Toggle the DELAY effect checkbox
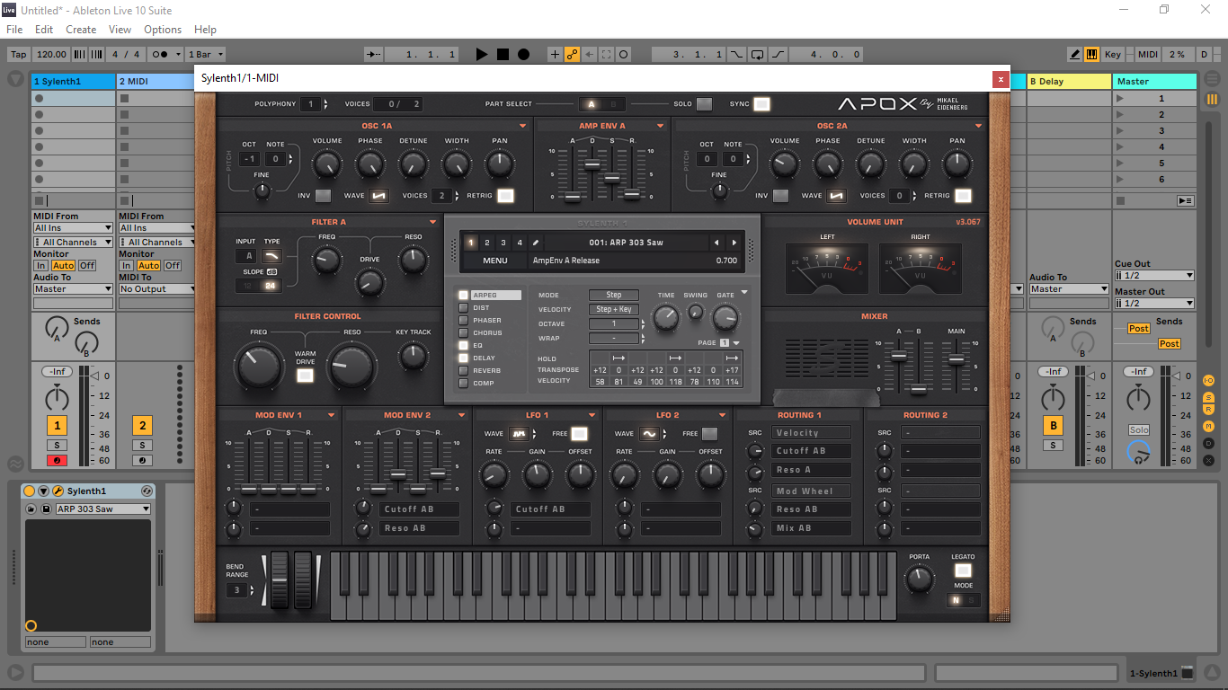 464,358
